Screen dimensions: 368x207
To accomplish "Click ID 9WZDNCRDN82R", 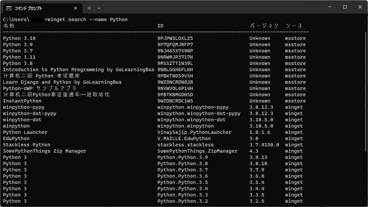I will click(x=175, y=82).
